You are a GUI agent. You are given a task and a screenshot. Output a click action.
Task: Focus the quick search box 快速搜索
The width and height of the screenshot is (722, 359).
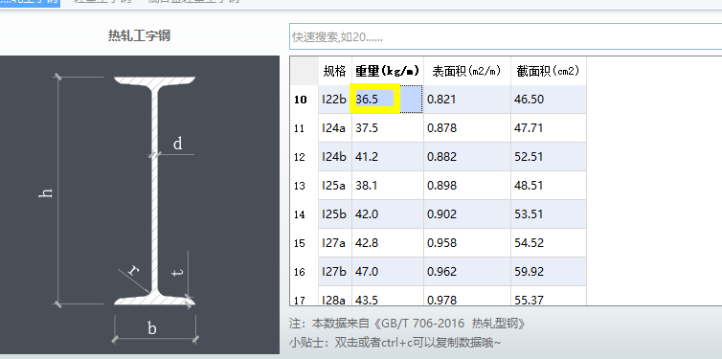[506, 36]
